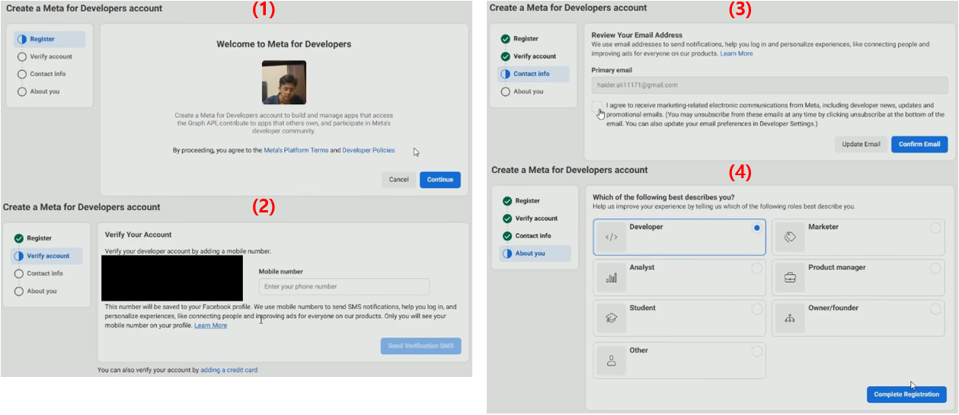Click the empty Contact info circle in the Verify Your Account panel
Viewport: 959px width, 415px height.
pos(19,273)
